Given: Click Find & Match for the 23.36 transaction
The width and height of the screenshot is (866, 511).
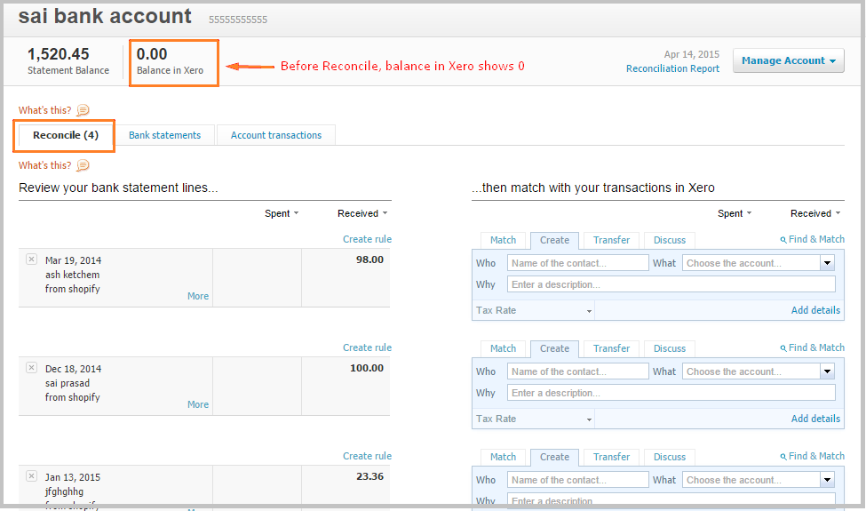Looking at the screenshot, I should tap(812, 456).
